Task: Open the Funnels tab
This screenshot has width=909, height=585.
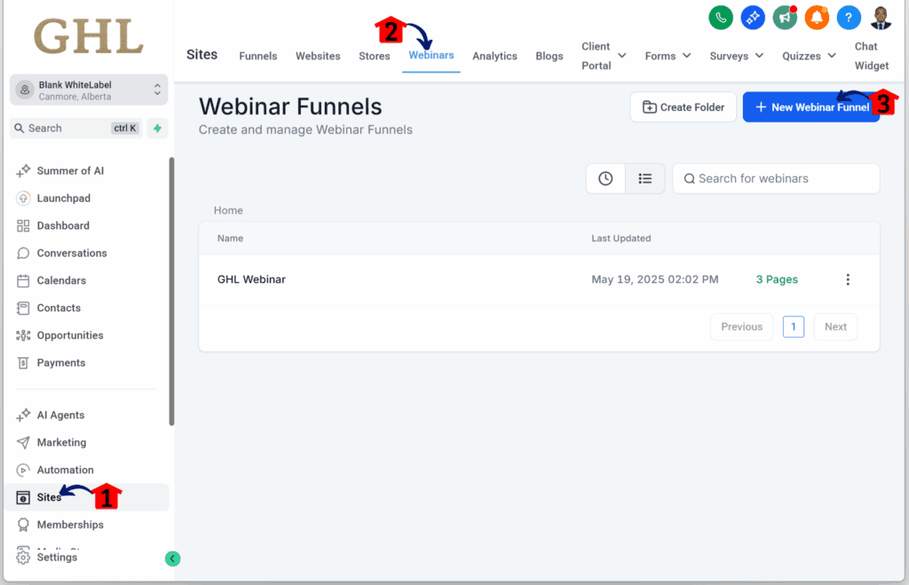Action: 258,56
